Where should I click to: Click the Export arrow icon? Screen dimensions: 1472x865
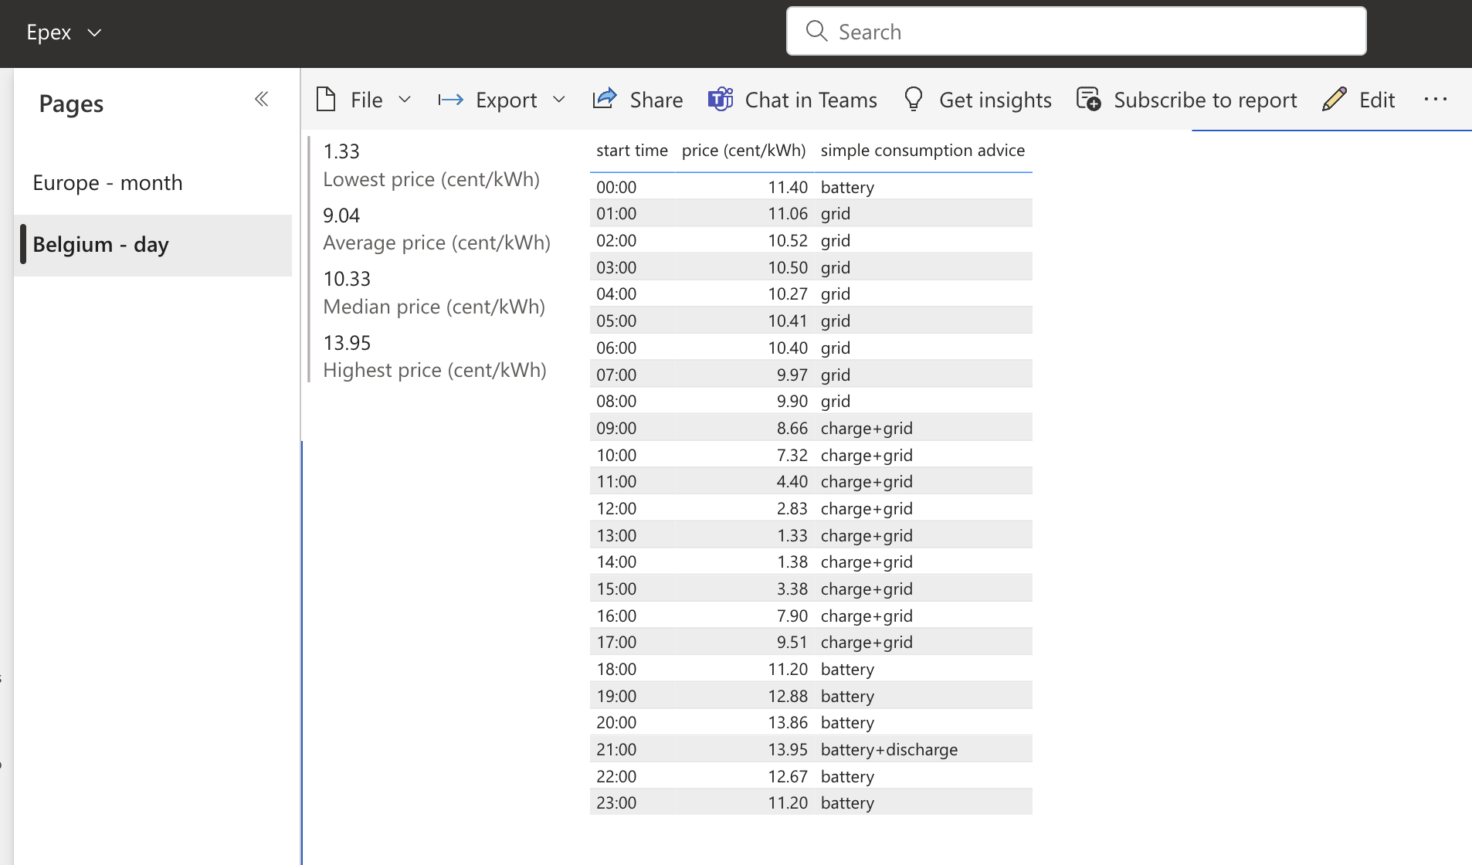450,100
